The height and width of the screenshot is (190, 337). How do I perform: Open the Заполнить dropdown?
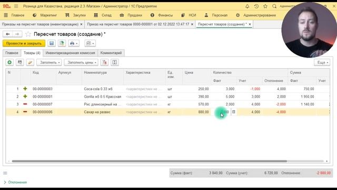pyautogui.click(x=49, y=62)
